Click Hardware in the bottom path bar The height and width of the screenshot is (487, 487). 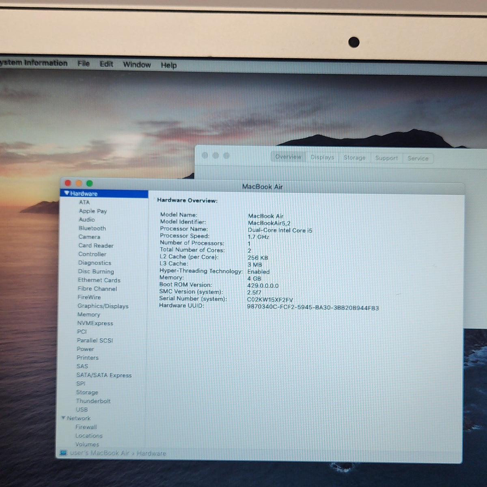151,453
